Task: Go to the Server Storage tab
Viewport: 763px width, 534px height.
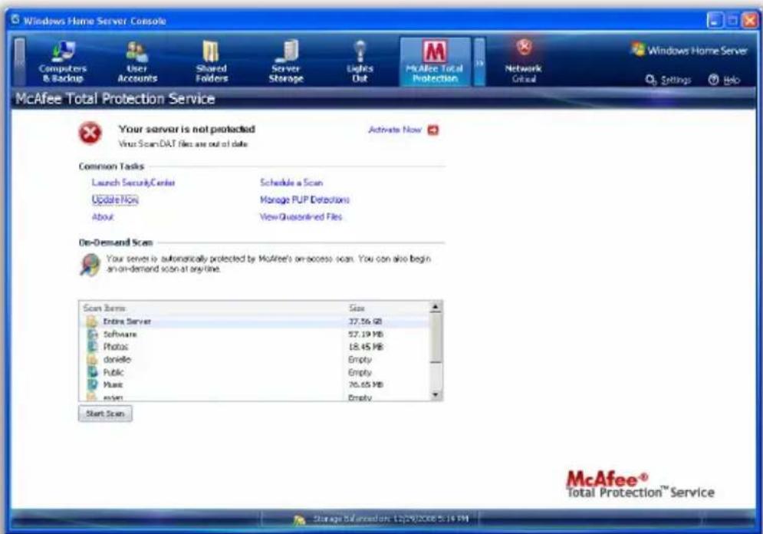Action: (x=286, y=62)
